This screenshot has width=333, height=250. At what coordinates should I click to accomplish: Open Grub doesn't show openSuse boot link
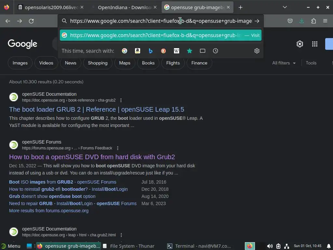pos(52,196)
